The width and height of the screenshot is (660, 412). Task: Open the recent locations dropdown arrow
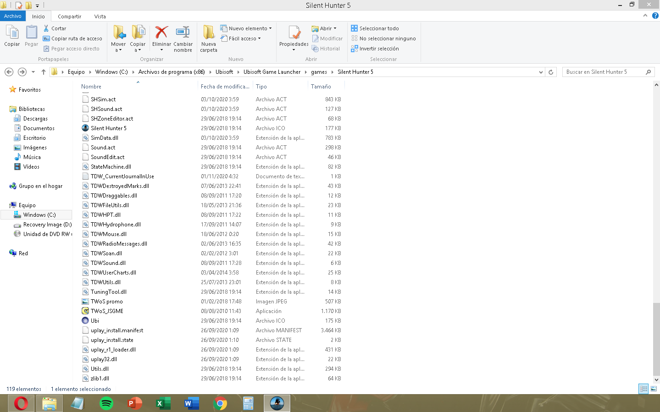point(33,72)
